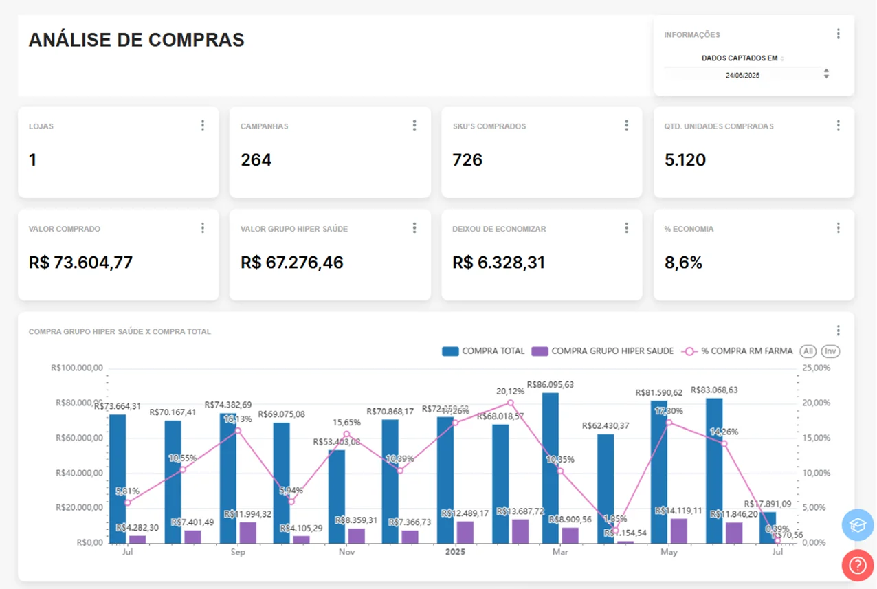The width and height of the screenshot is (877, 589).
Task: Open Deixou de Economizar card menu
Action: click(x=626, y=227)
